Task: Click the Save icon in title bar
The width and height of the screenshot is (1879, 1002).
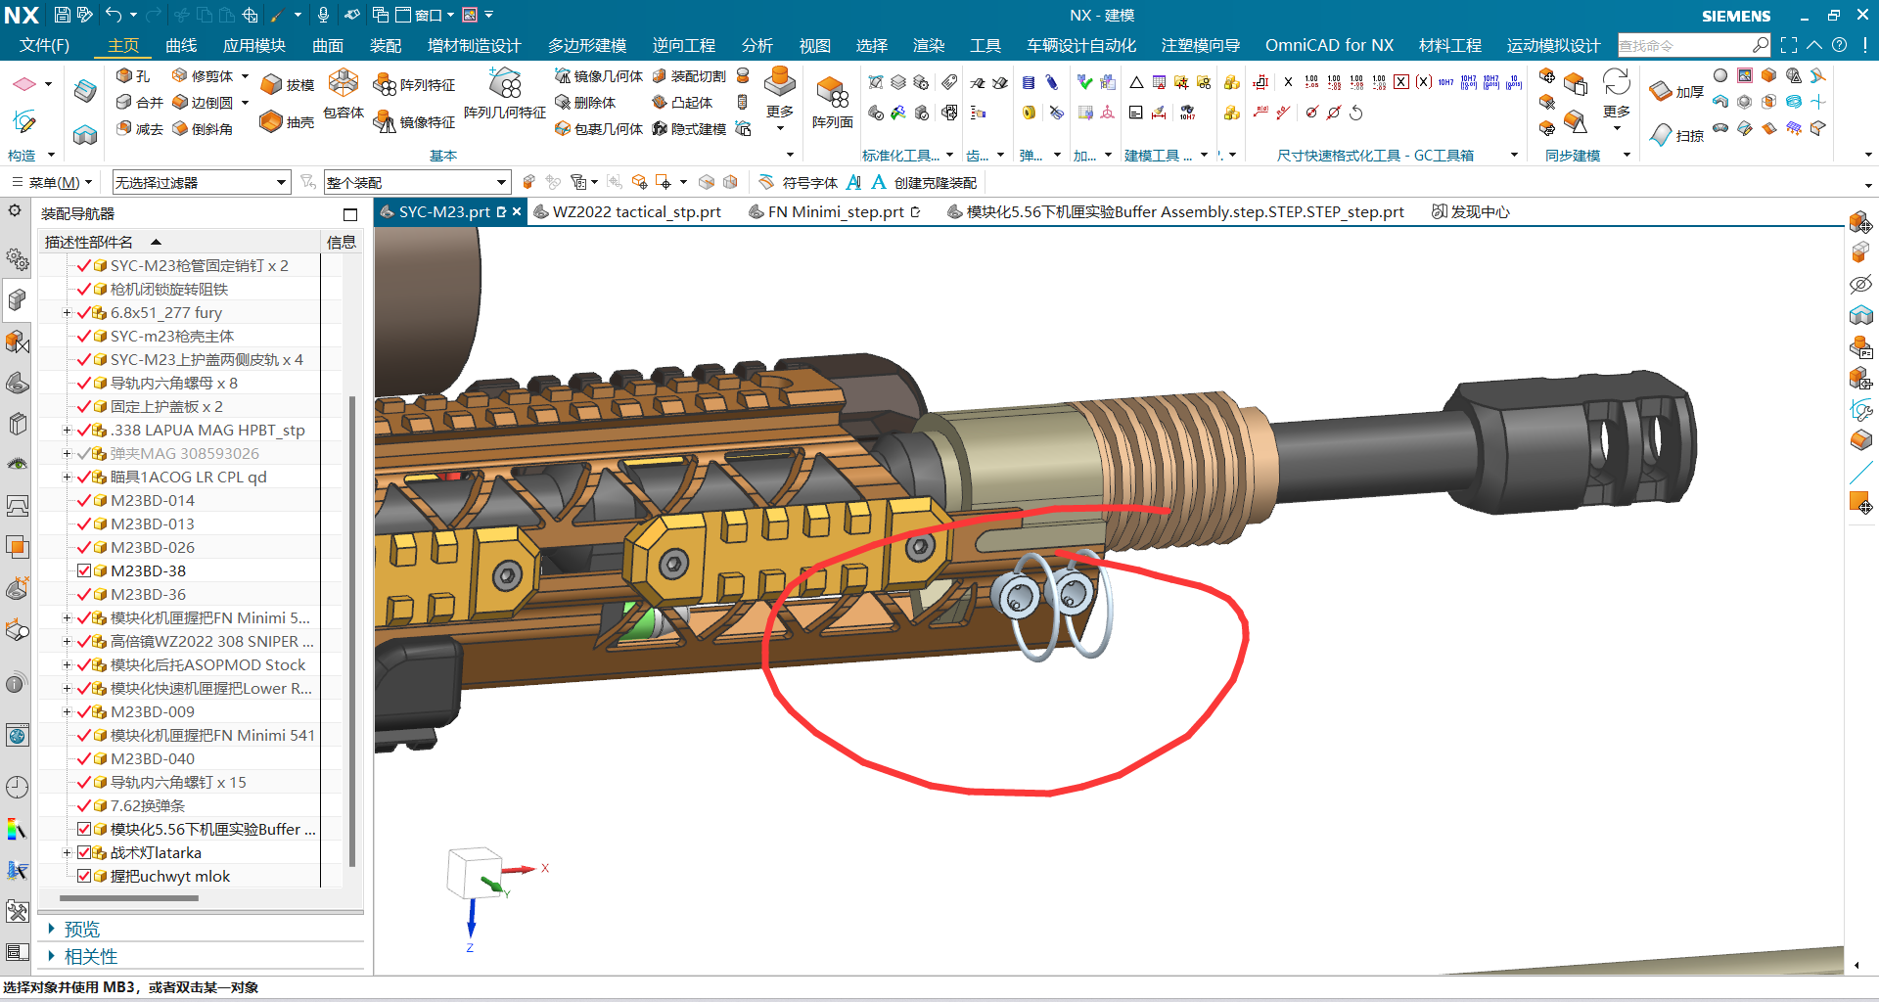Action: coord(62,15)
